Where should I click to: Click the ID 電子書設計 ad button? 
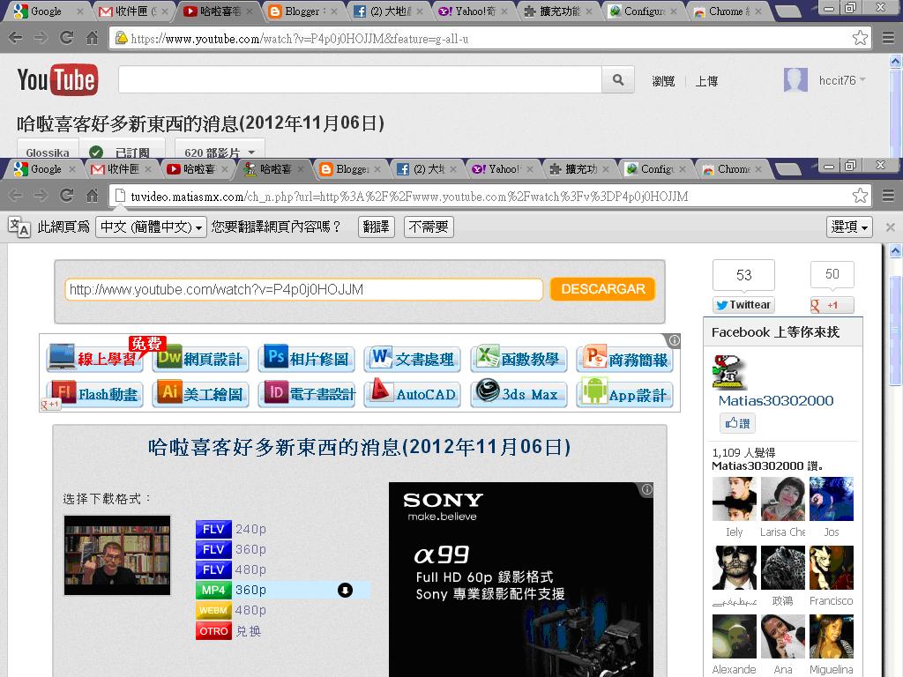point(306,394)
